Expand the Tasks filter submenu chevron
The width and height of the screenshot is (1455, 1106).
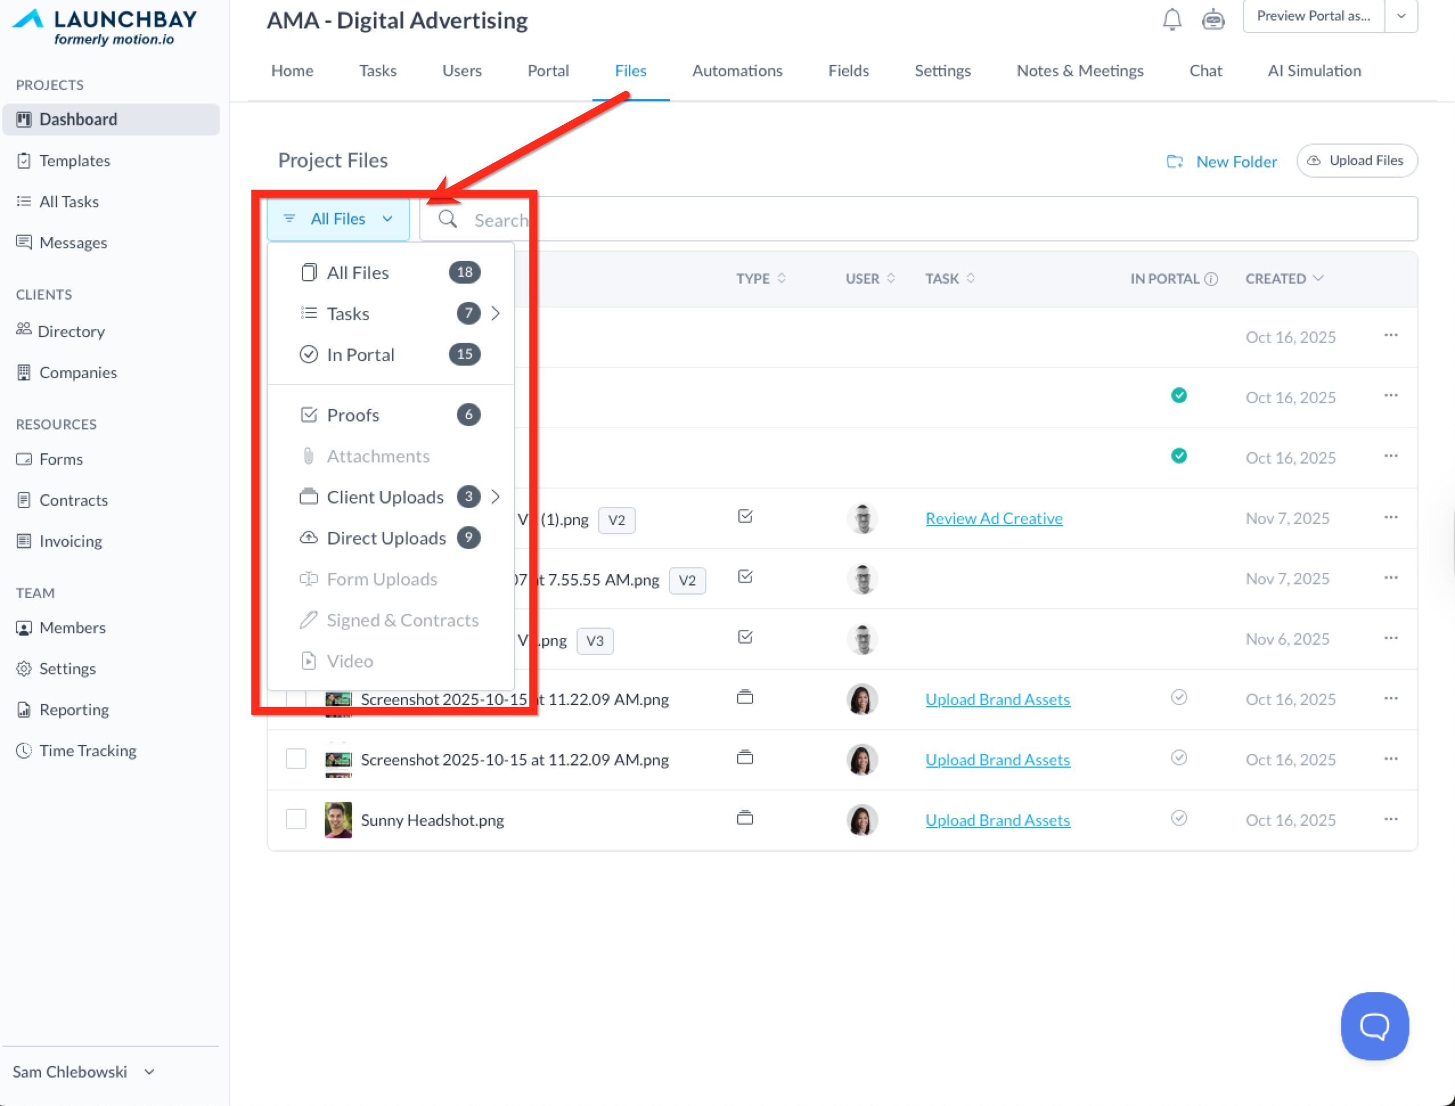point(496,313)
